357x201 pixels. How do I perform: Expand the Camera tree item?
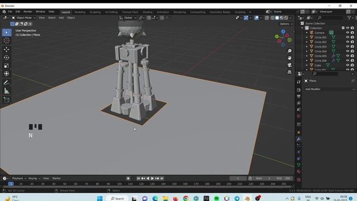[307, 32]
